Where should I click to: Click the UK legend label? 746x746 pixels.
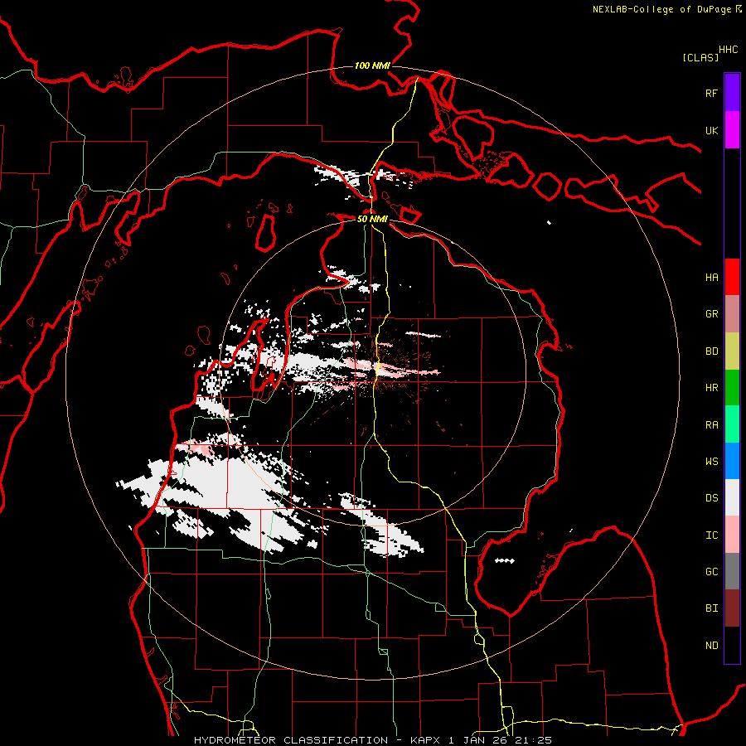click(711, 131)
